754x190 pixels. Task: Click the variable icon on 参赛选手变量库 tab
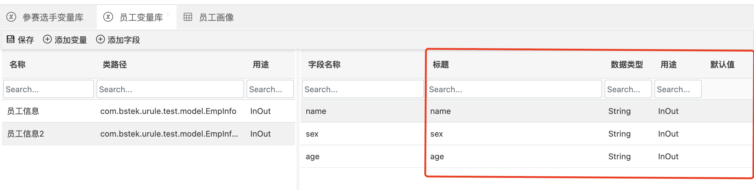pos(11,16)
